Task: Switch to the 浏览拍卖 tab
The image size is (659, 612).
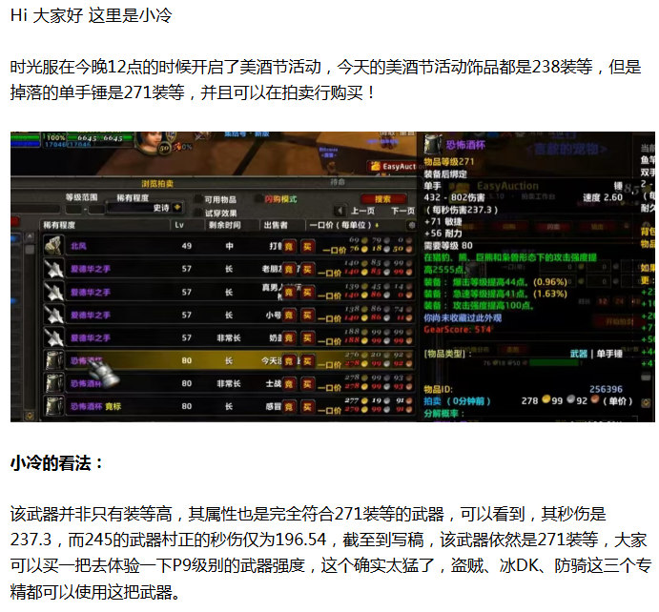Action: (157, 184)
